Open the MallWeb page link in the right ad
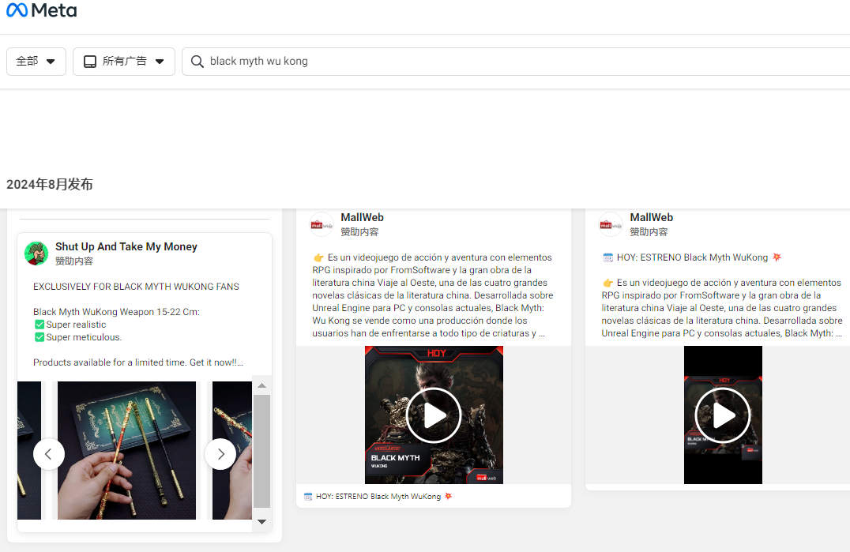Screen dimensions: 850x552 pos(652,217)
